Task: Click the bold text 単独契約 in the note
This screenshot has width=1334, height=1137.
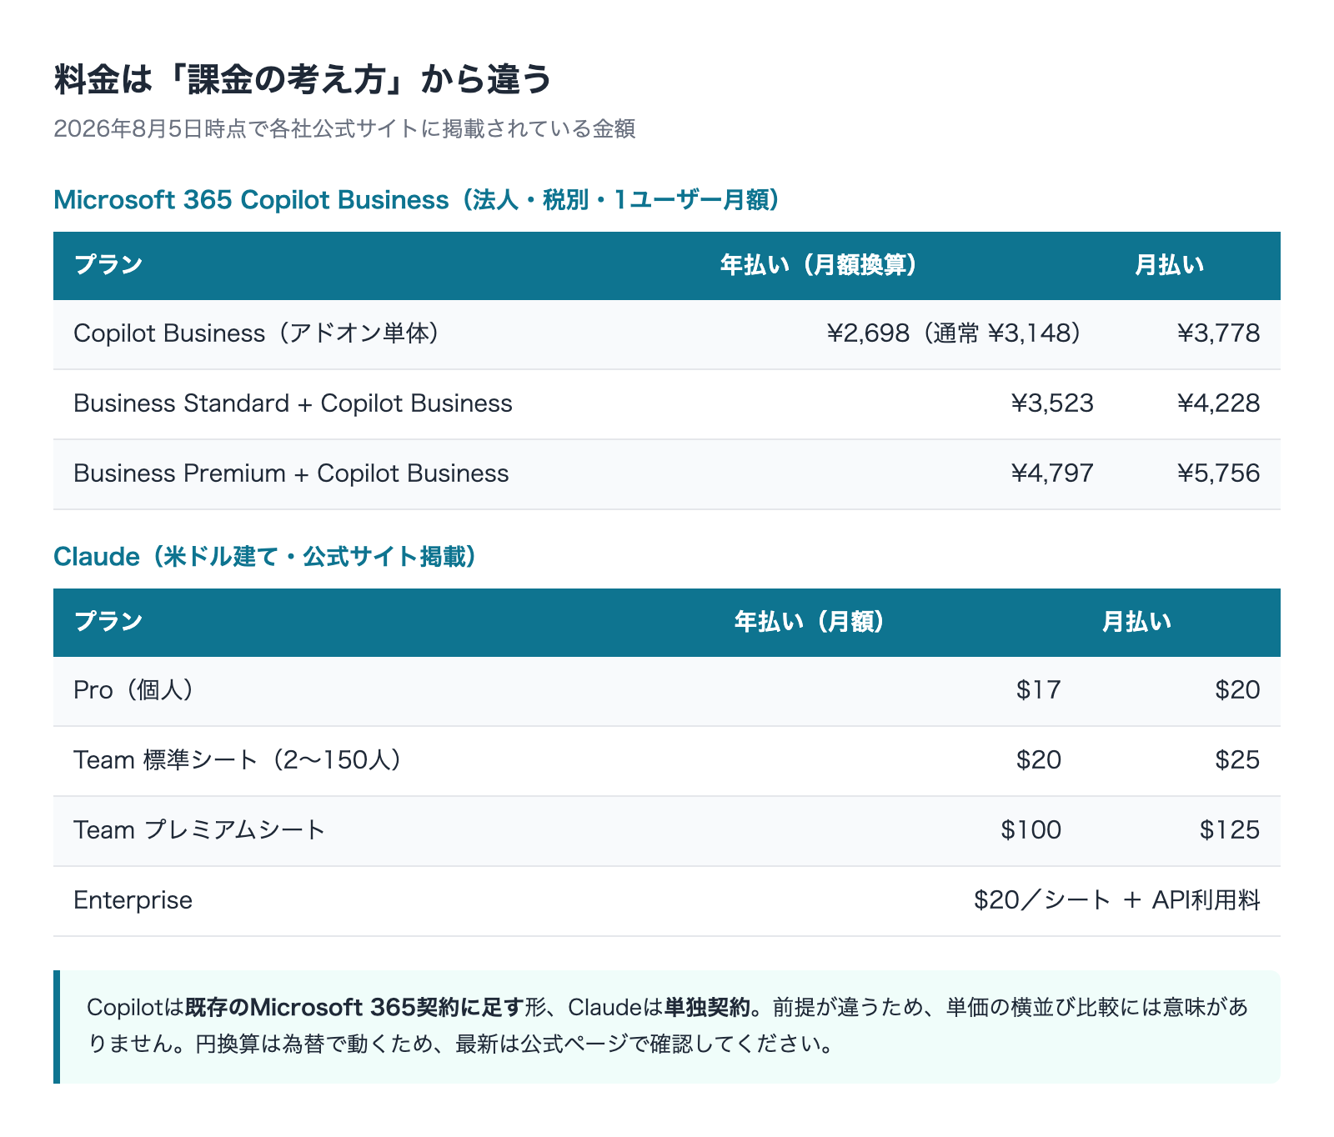Action: tap(707, 1008)
